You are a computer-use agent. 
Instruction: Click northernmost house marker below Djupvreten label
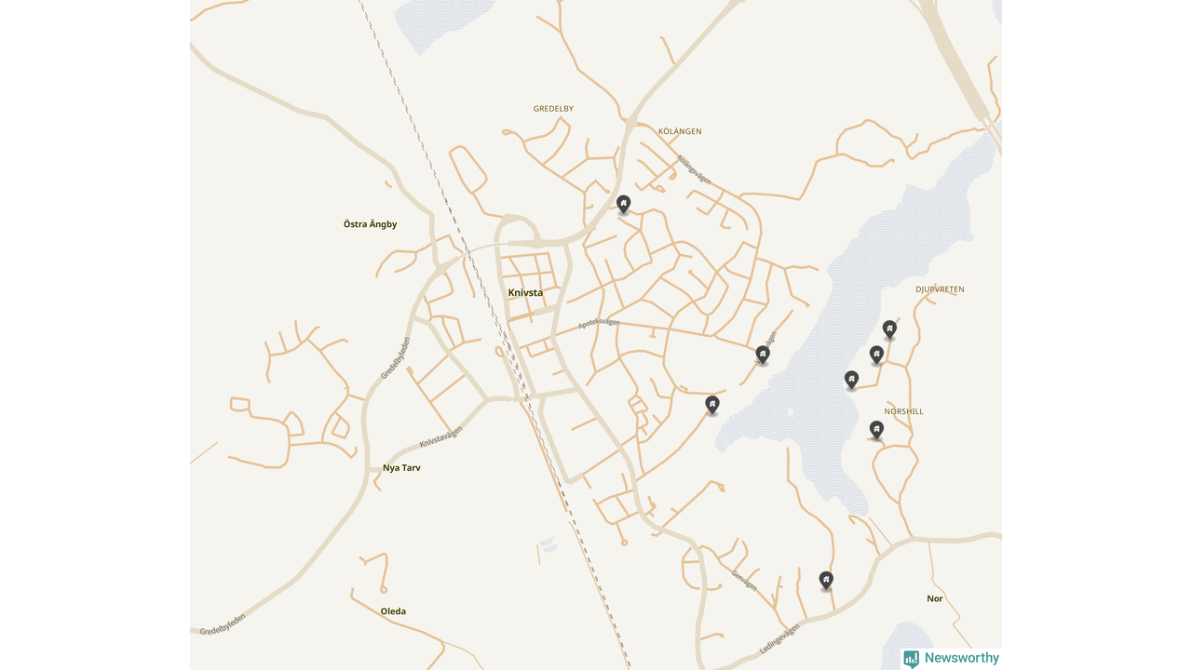(889, 329)
